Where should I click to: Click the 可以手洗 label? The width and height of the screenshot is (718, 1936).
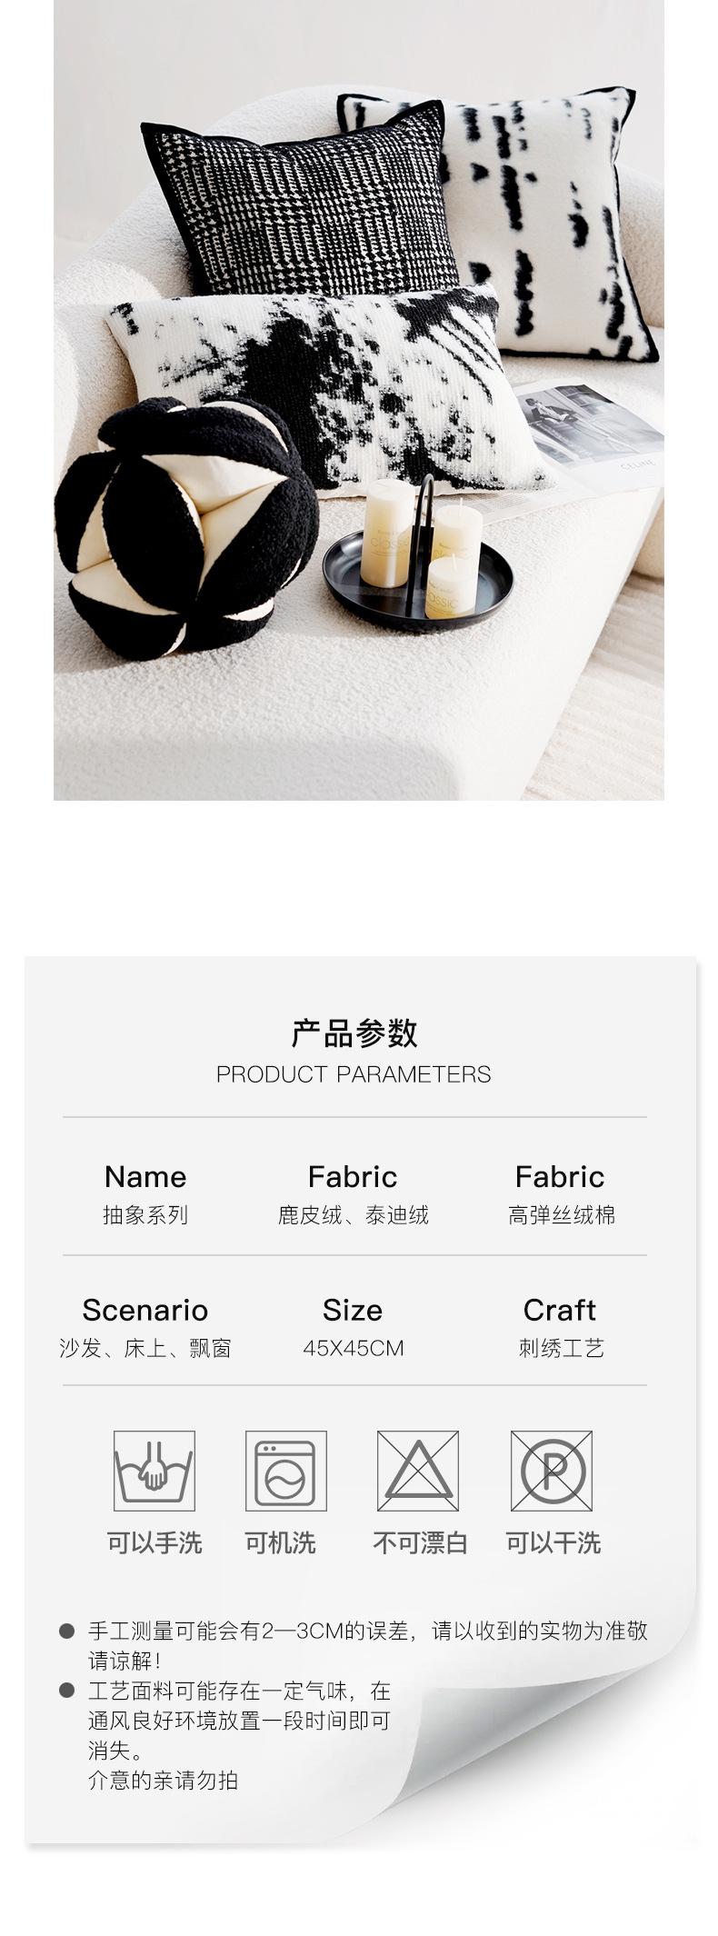155,1542
